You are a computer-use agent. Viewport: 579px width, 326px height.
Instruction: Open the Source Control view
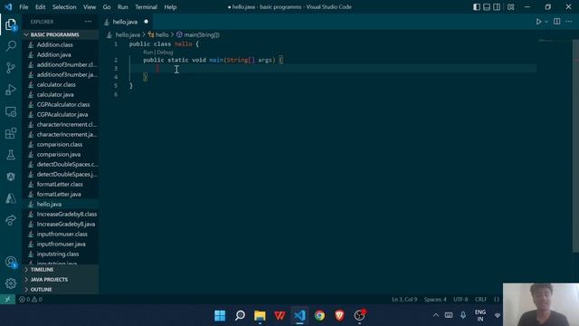(x=11, y=68)
